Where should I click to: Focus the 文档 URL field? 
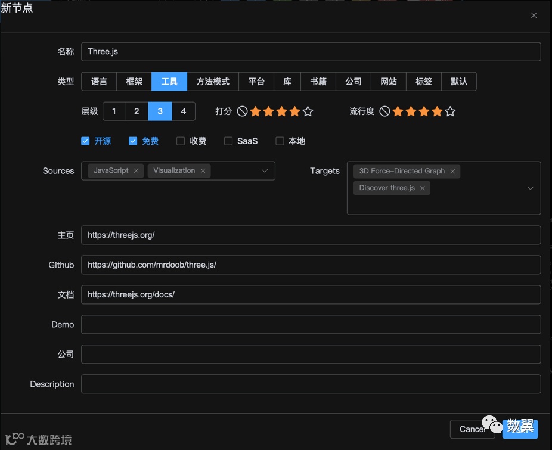311,294
